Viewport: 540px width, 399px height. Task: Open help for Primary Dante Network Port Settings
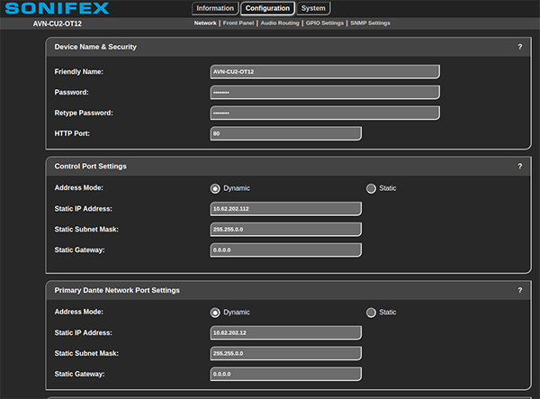(519, 290)
